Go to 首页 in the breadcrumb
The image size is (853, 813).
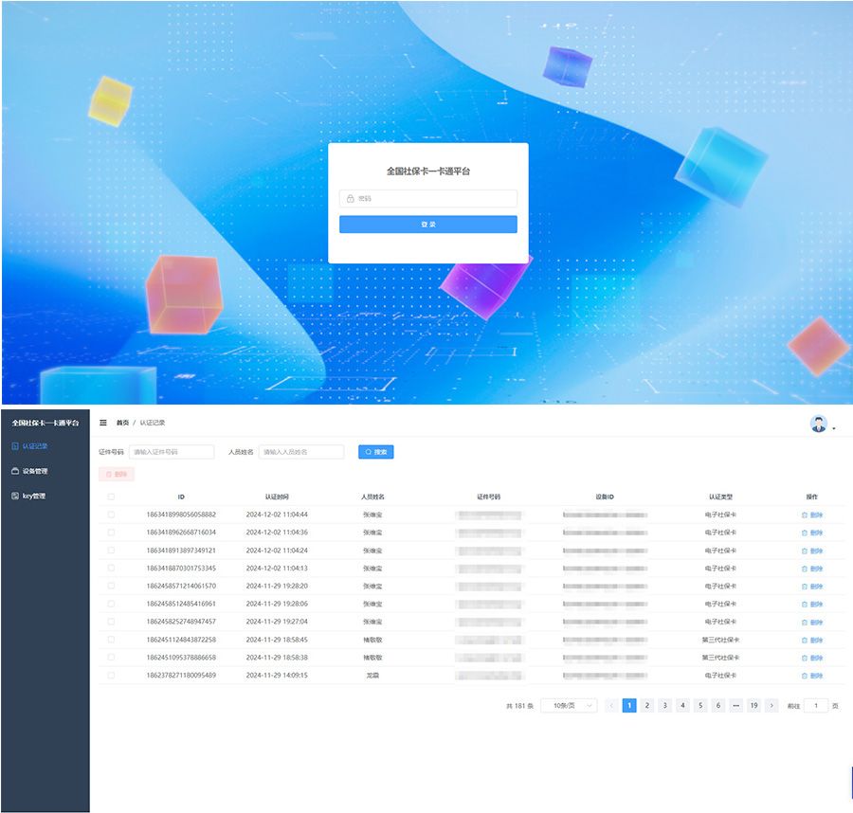coord(122,423)
